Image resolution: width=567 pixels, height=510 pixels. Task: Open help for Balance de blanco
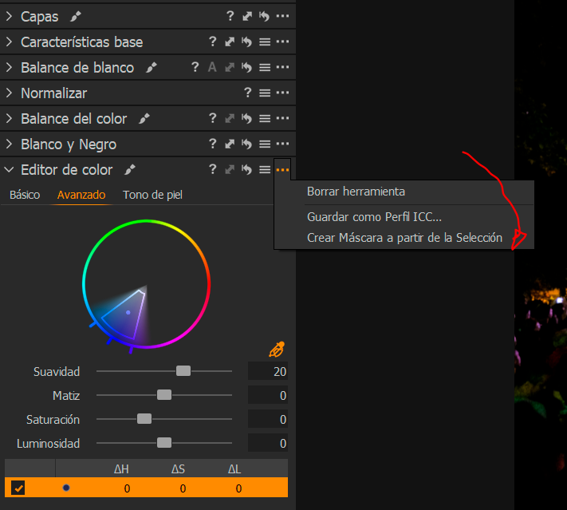(195, 67)
